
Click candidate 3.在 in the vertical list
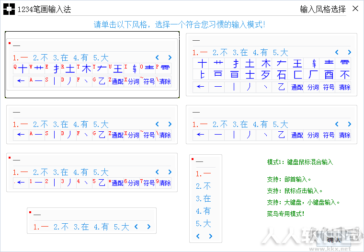pyautogui.click(x=204, y=198)
